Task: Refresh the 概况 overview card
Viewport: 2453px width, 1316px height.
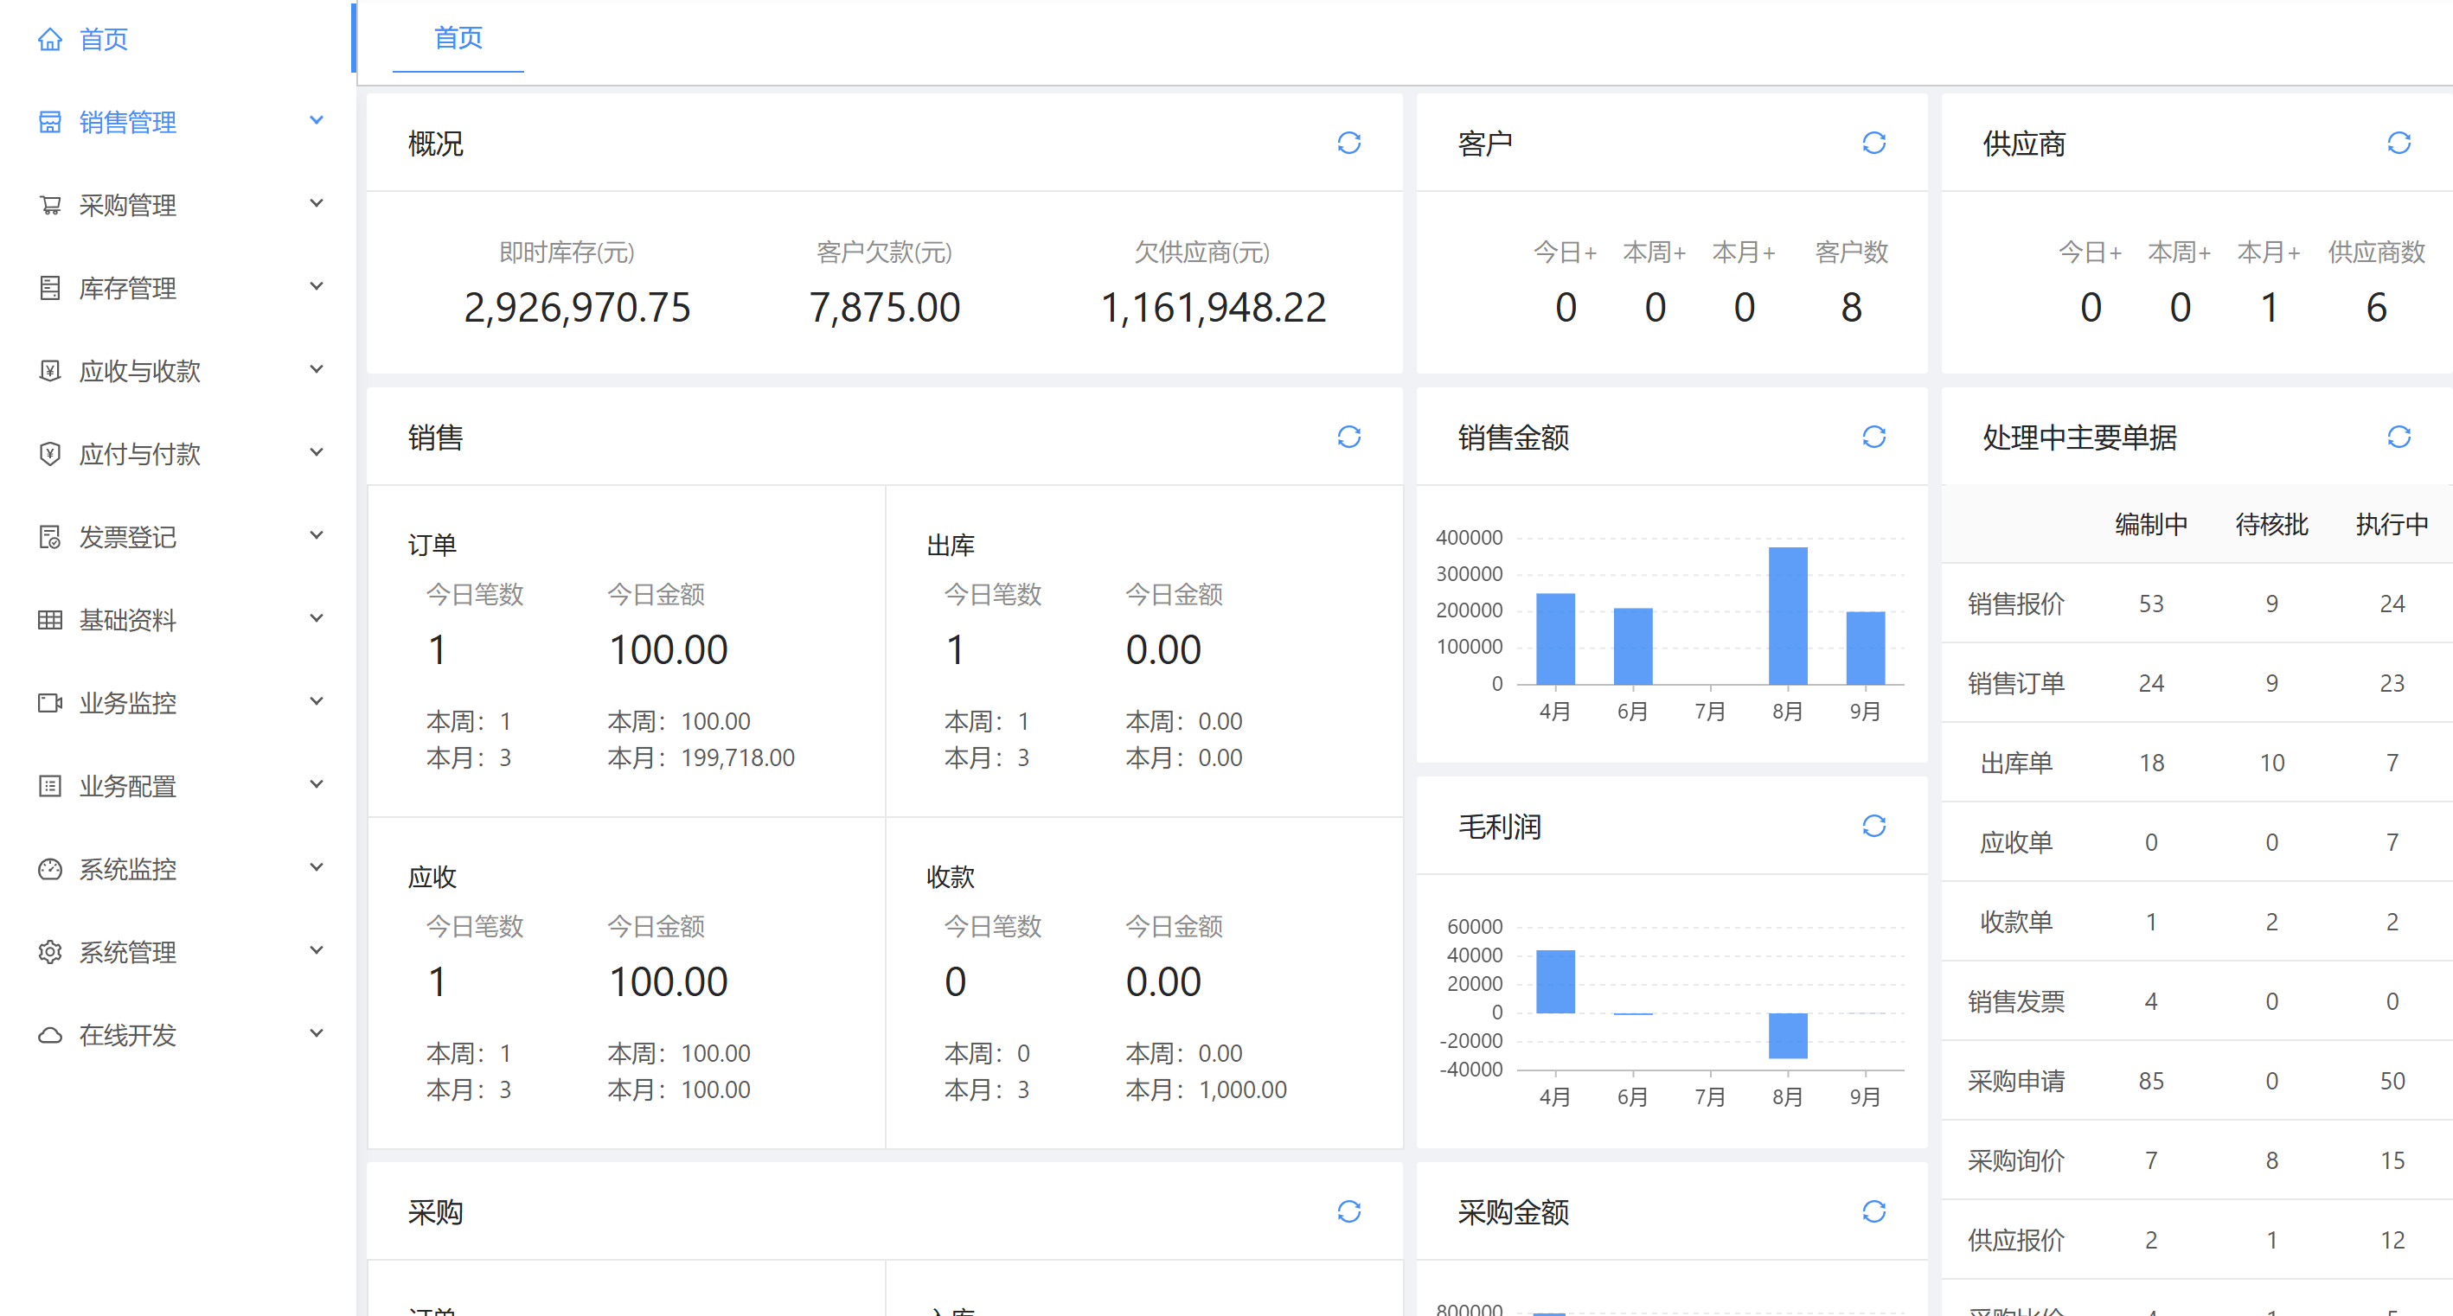Action: tap(1349, 143)
